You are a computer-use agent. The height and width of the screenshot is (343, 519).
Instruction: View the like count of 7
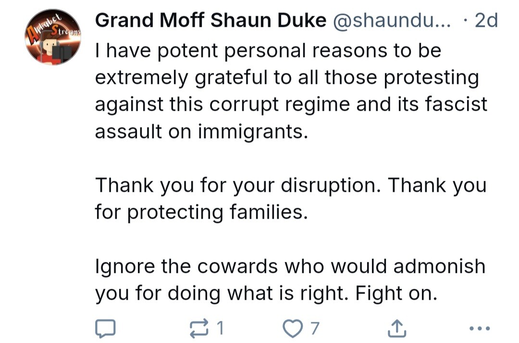click(x=315, y=328)
